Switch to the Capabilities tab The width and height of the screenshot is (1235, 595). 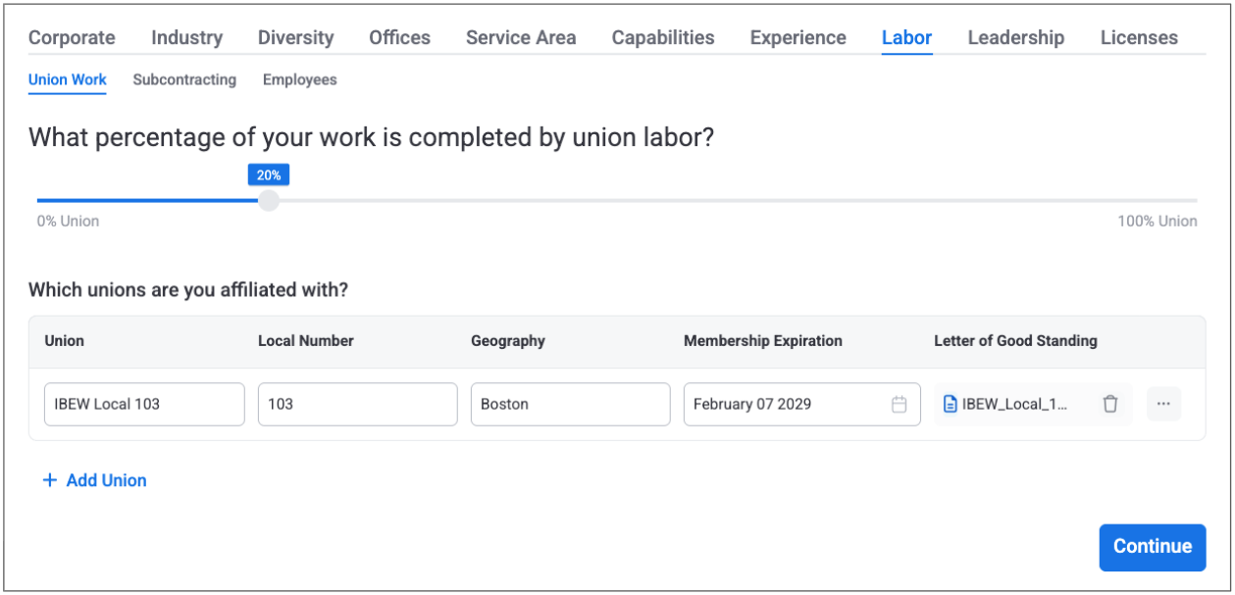[663, 38]
